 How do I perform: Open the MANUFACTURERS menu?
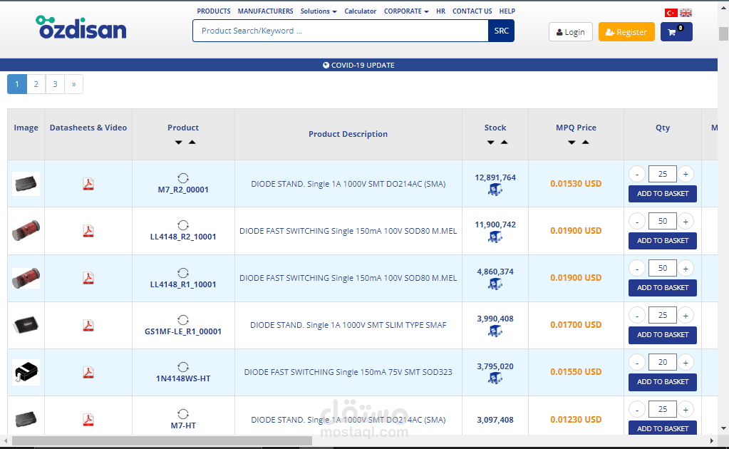pyautogui.click(x=266, y=11)
